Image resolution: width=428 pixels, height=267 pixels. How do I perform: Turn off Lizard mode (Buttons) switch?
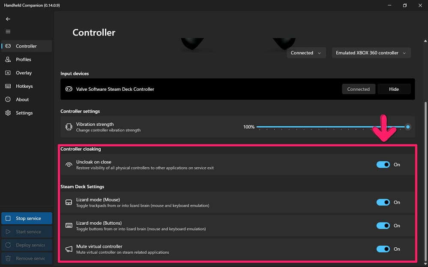pyautogui.click(x=383, y=225)
